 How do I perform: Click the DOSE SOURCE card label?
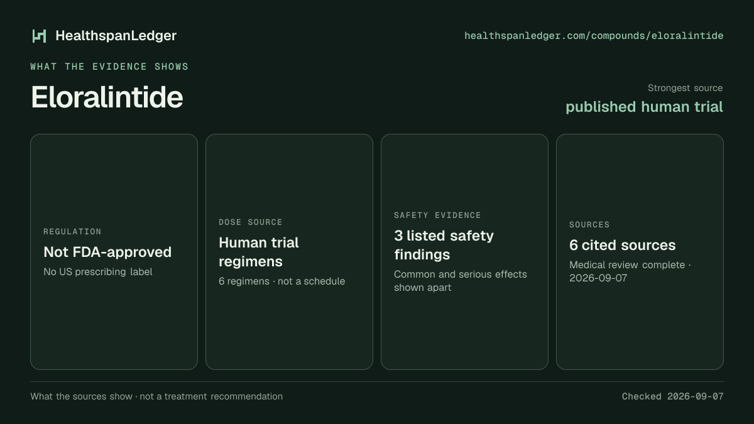(x=251, y=222)
